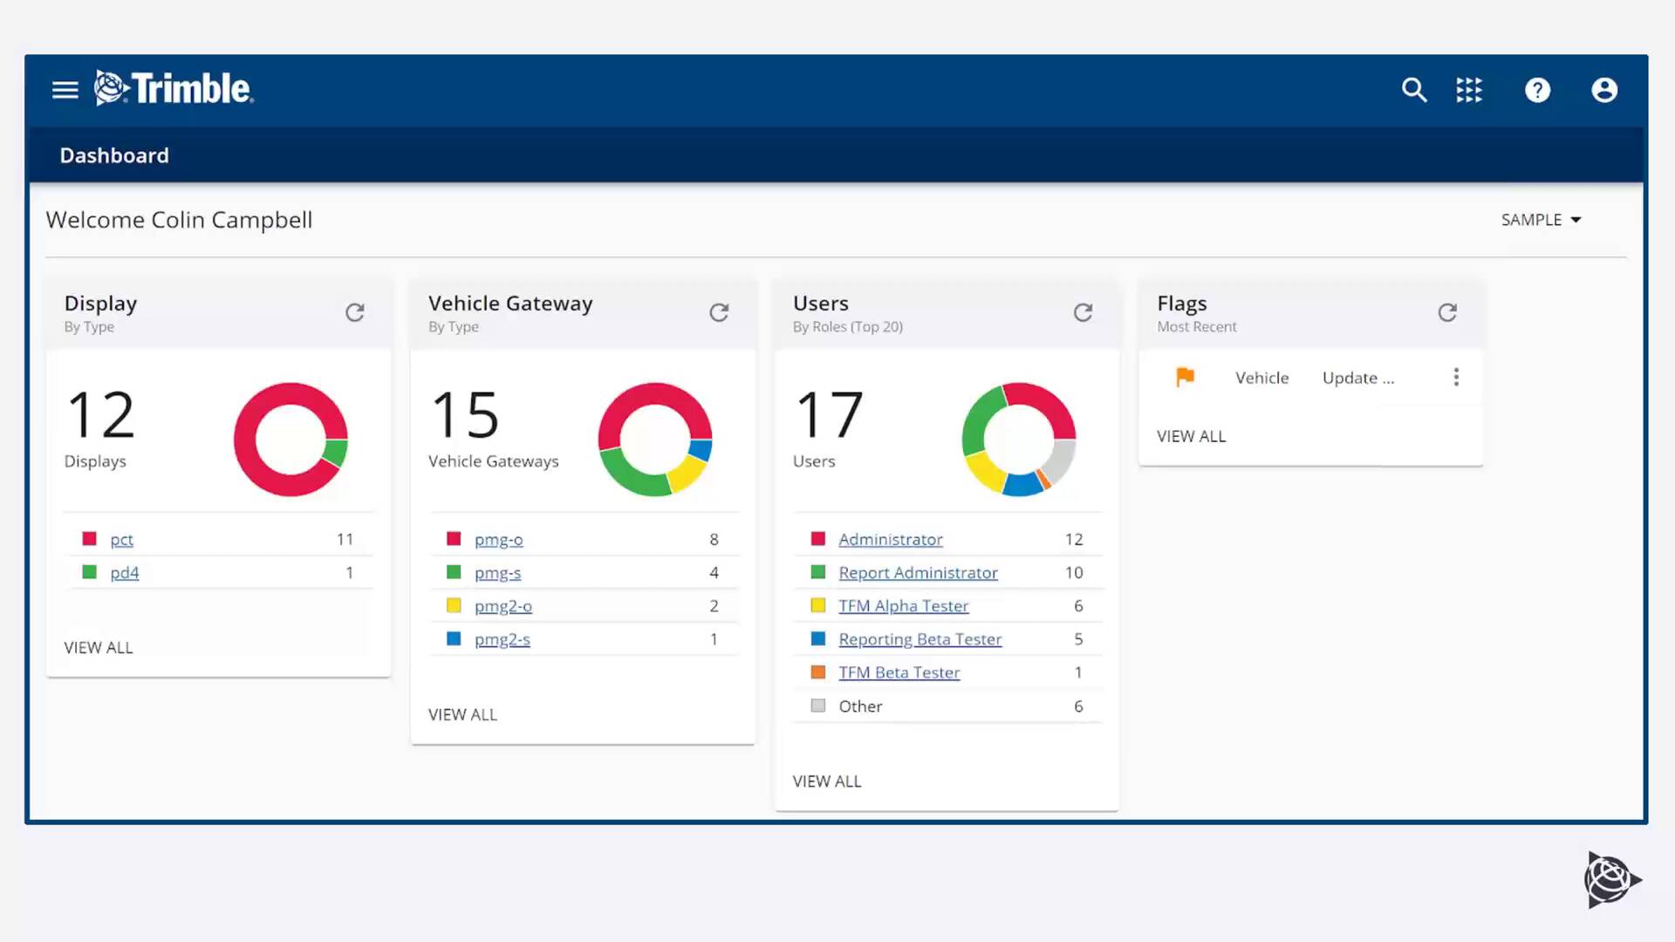Click the Trimble logo

(x=173, y=88)
